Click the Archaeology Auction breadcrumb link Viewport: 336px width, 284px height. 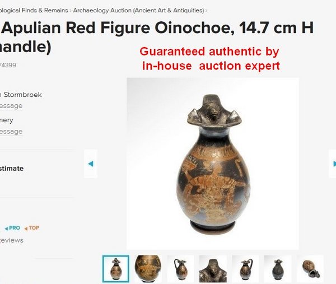[x=138, y=10]
